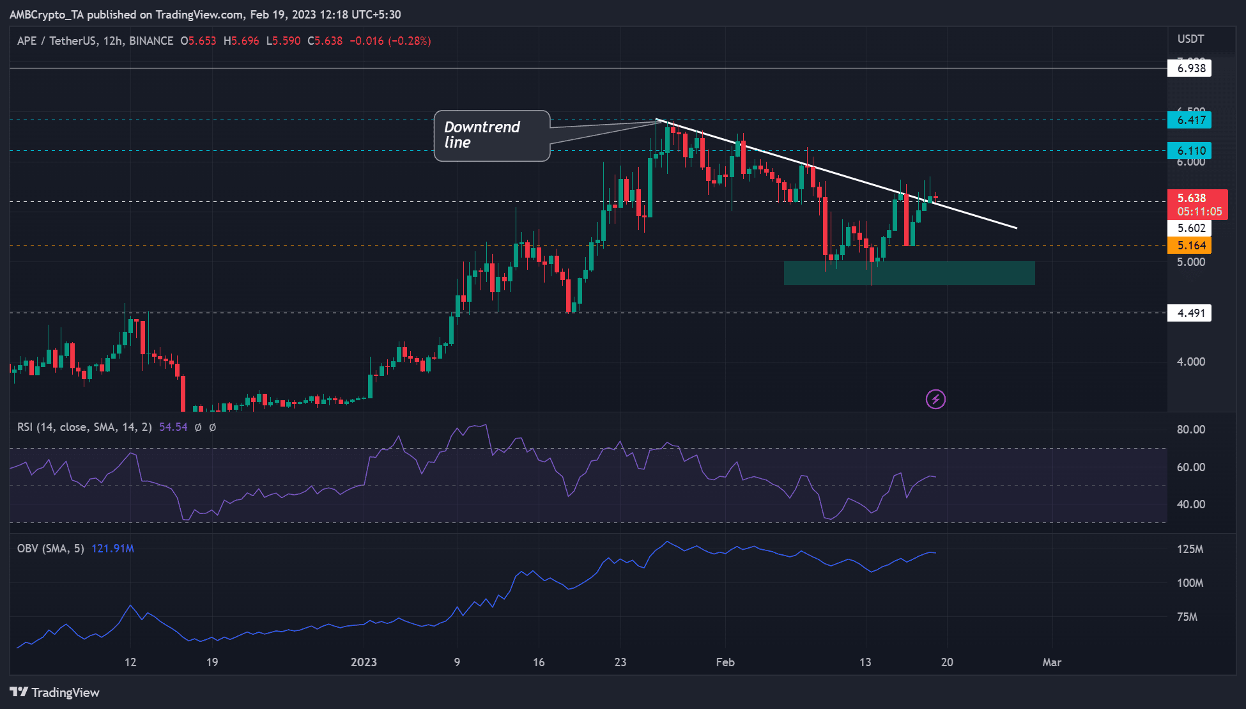Click the AMBCrypto_TA author name in the header
This screenshot has height=709, width=1246.
click(48, 14)
